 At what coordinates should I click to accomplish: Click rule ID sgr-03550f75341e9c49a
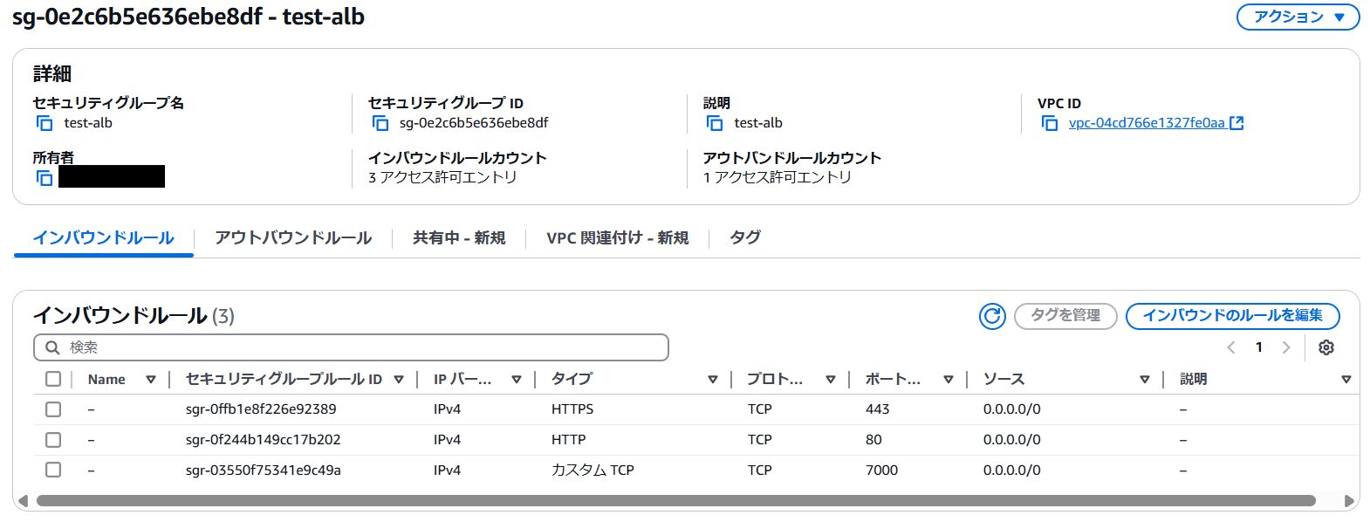coord(264,470)
